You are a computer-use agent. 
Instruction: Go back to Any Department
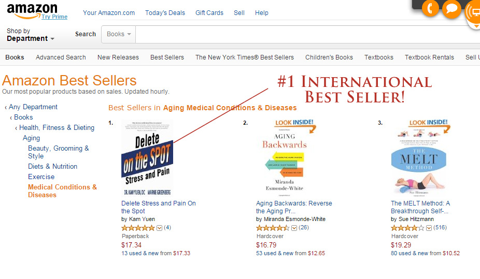(33, 107)
